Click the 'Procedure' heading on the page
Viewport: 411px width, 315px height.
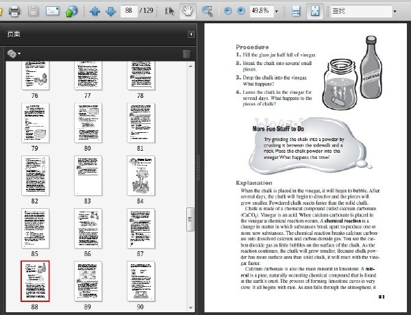(252, 47)
